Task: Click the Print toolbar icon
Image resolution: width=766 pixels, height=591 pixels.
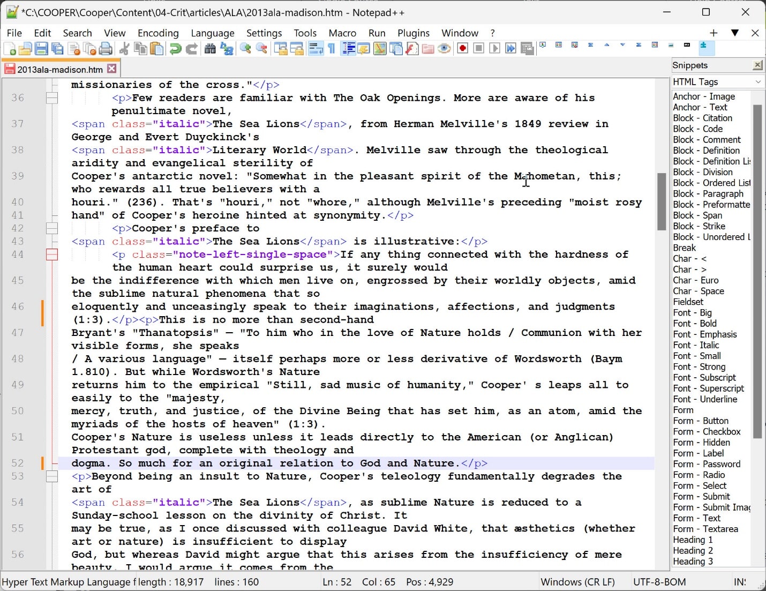Action: 106,49
